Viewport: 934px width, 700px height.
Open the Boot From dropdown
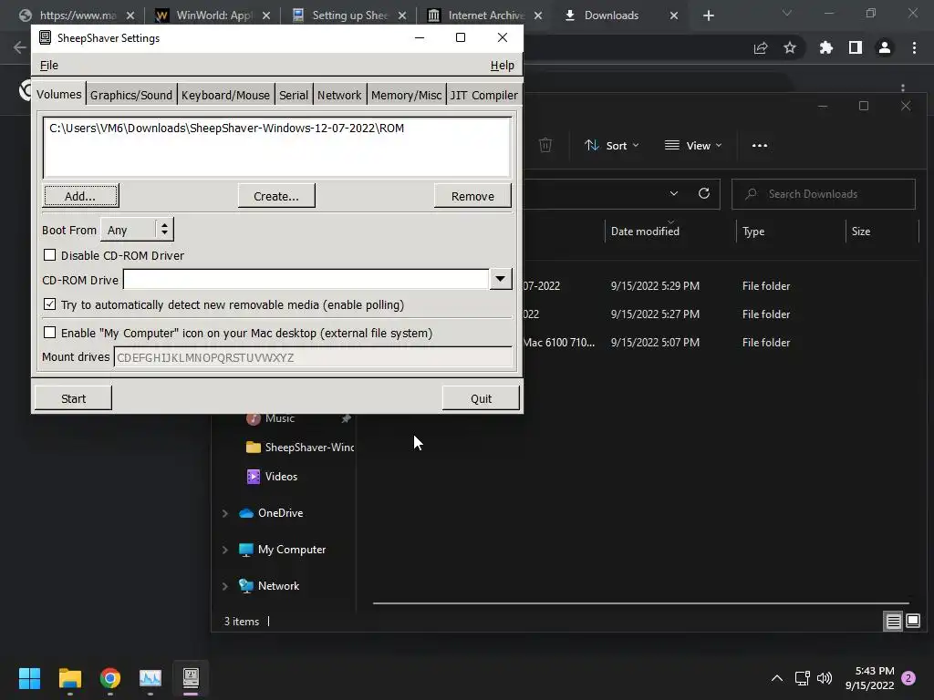137,230
